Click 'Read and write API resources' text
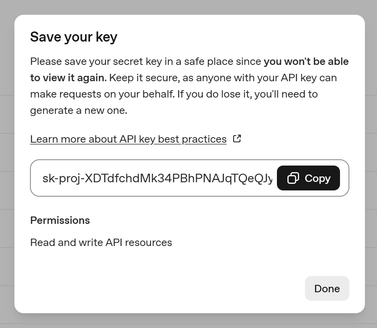This screenshot has height=328, width=377. tap(101, 242)
